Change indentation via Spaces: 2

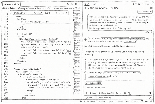point(112,101)
